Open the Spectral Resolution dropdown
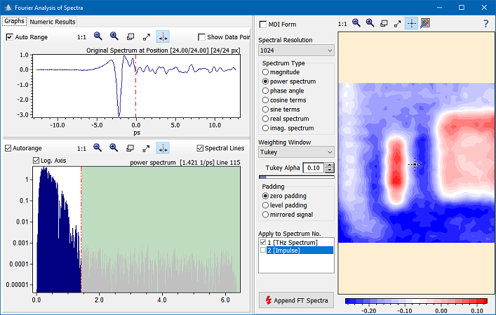This screenshot has height=315, width=496. 296,51
